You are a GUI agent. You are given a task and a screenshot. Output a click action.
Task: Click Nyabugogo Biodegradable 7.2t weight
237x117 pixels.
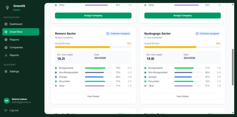(219, 68)
